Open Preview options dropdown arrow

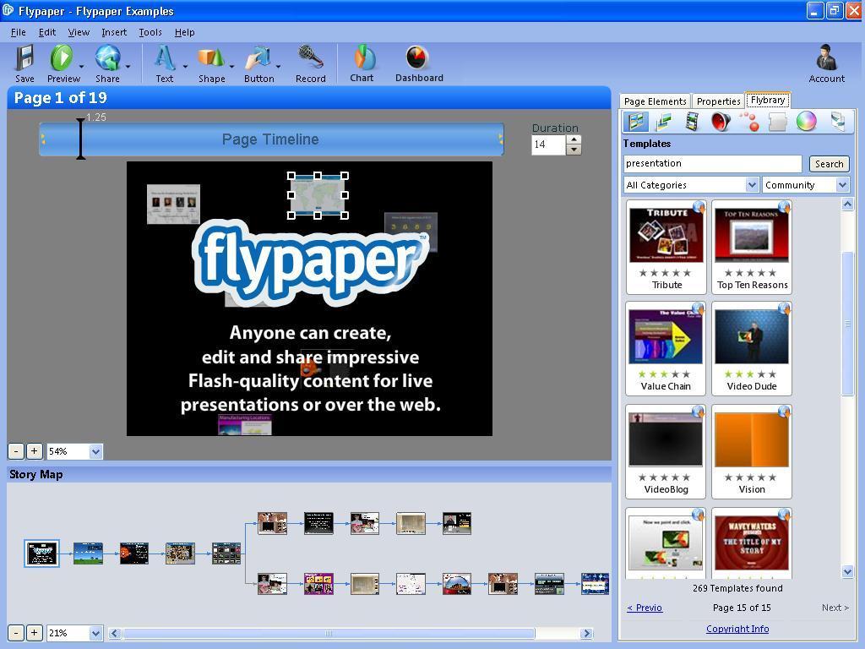tap(81, 67)
